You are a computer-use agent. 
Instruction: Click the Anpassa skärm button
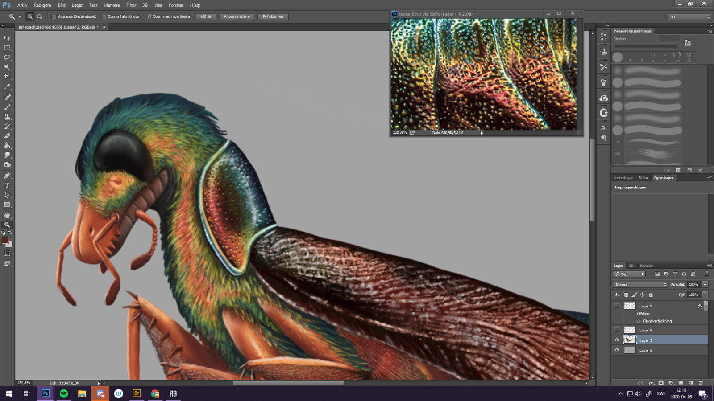pos(237,16)
